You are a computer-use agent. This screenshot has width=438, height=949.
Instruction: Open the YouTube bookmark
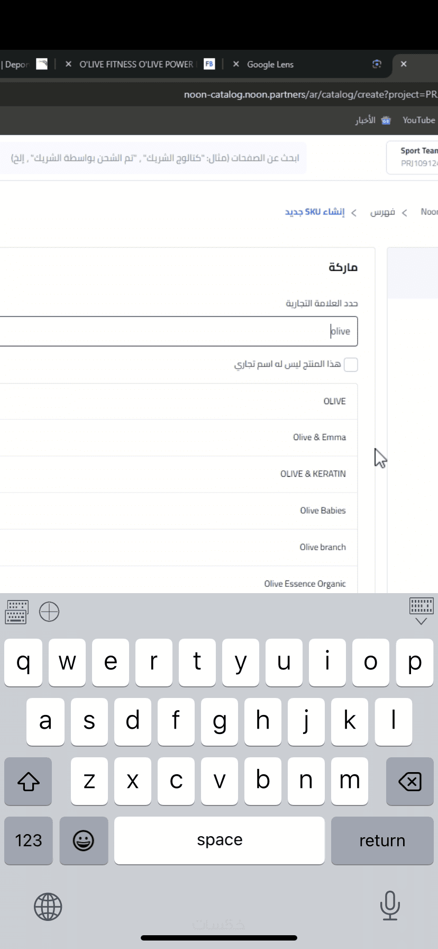pos(418,120)
